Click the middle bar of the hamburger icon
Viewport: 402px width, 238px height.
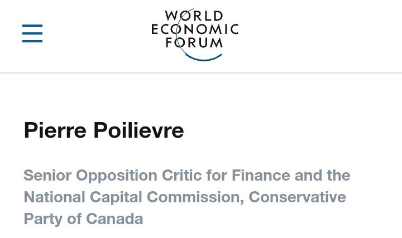32,33
